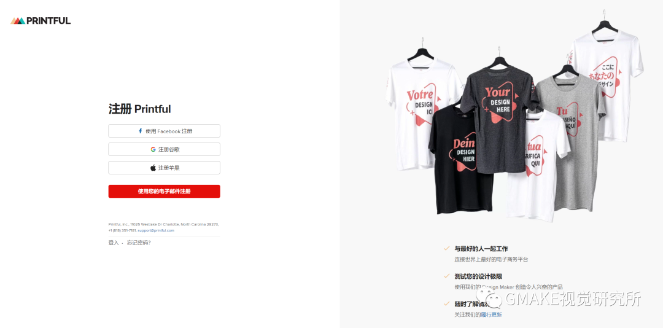The image size is (663, 328).
Task: Sign up using 使用 Facebook 注册 button
Action: pos(164,131)
